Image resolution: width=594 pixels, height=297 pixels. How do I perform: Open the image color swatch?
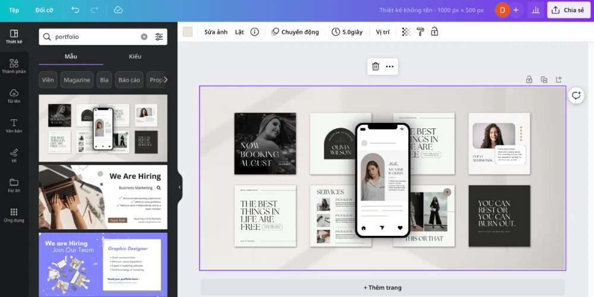click(188, 32)
